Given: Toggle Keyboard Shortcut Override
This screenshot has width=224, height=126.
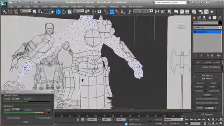Looking at the screenshot, I should tap(99, 12).
